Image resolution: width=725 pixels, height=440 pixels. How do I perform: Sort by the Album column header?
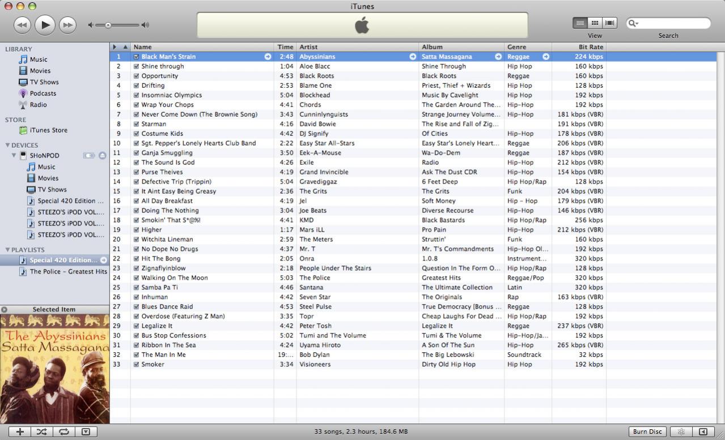[x=461, y=47]
